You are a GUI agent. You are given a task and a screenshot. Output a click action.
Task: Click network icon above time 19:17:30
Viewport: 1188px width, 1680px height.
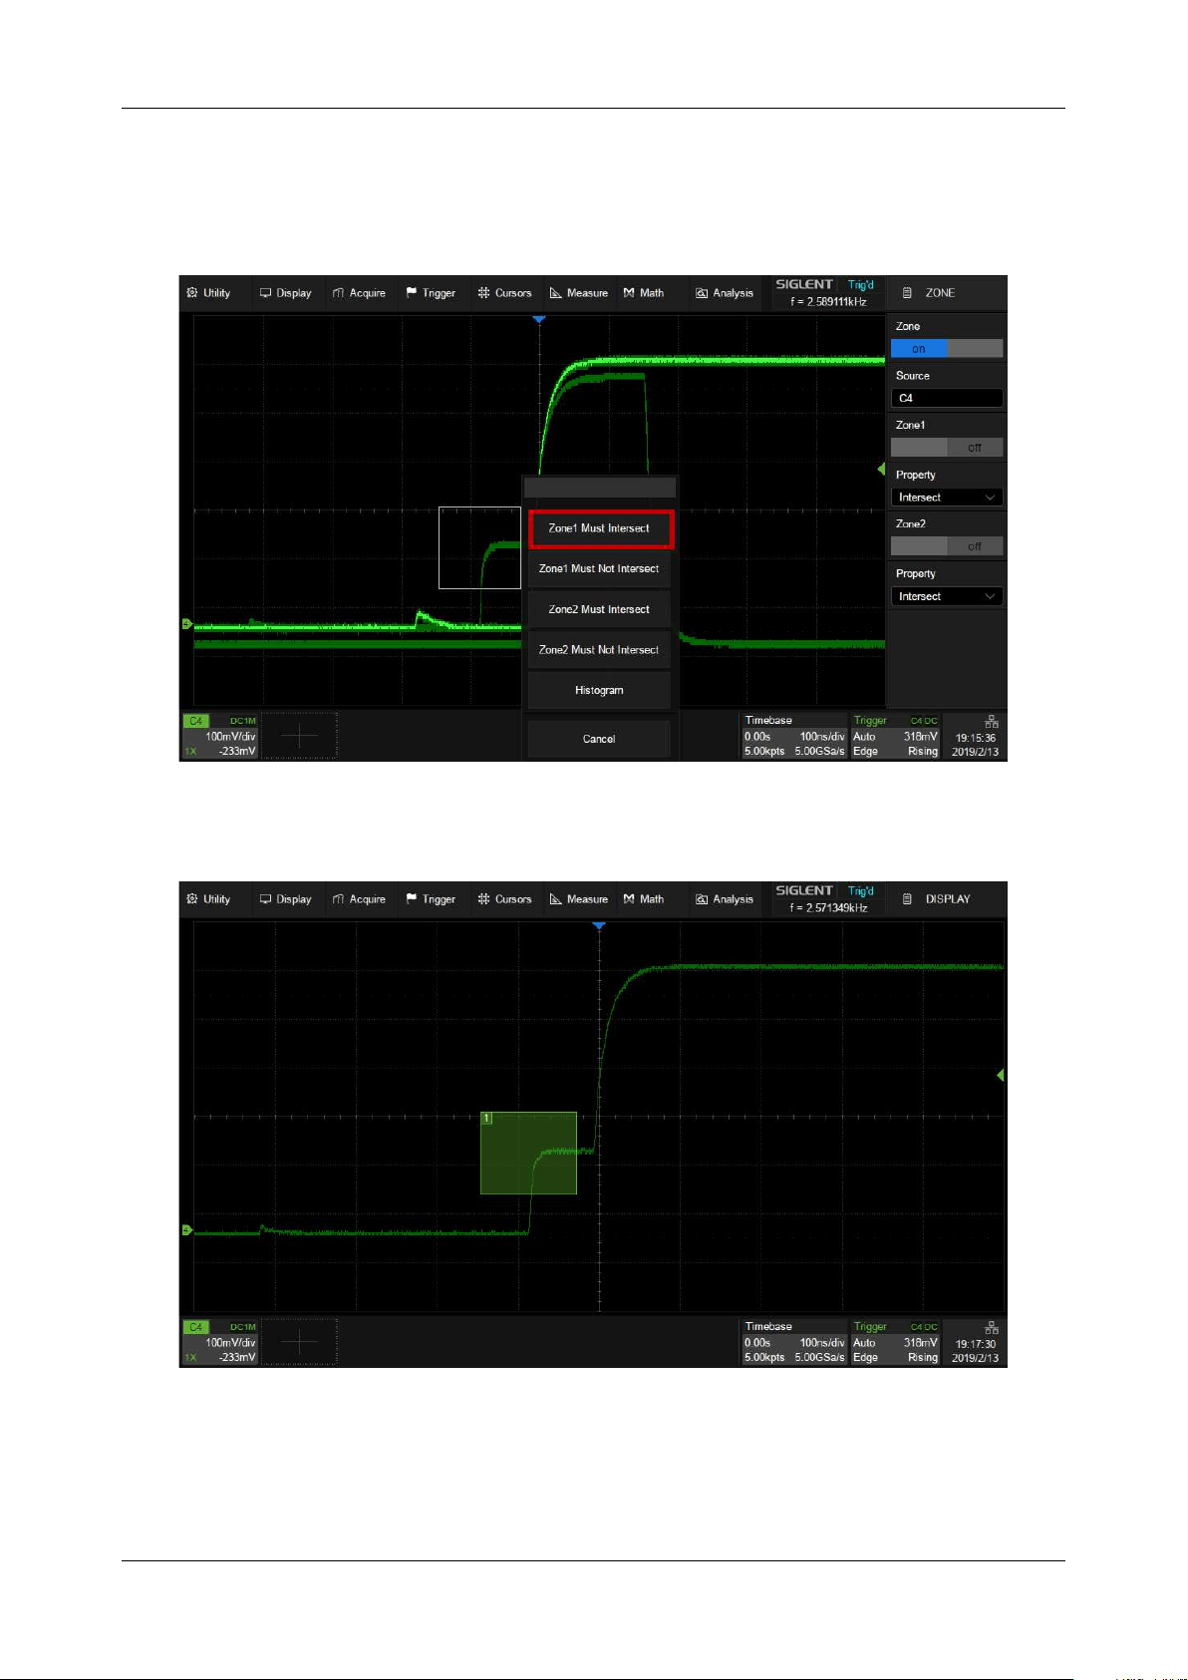coord(991,1328)
